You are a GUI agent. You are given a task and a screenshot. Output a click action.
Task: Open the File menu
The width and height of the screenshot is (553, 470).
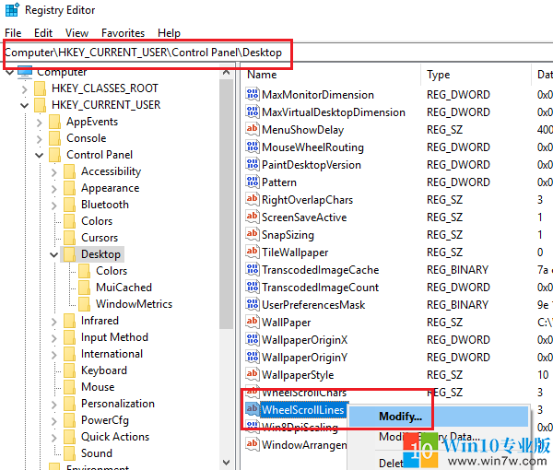click(x=13, y=33)
